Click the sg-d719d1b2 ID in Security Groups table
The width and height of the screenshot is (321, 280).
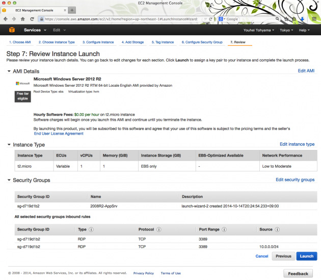[x=28, y=206]
